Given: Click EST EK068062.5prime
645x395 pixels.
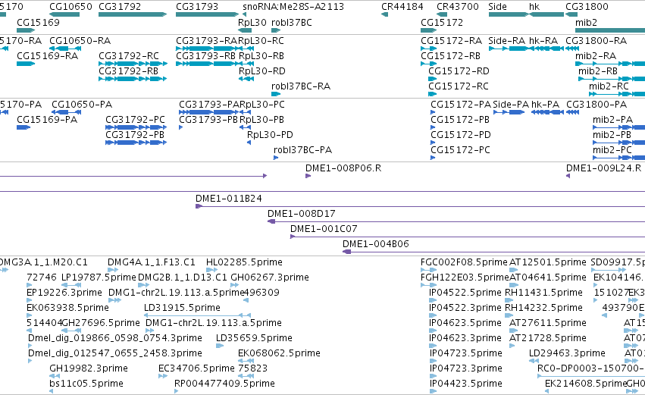Looking at the screenshot, I should tap(280, 353).
